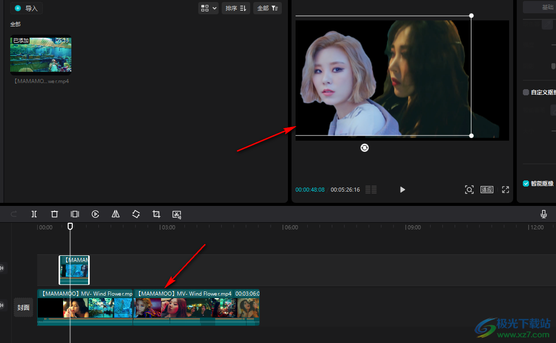Open the 全部 filter menu
556x343 pixels.
268,8
